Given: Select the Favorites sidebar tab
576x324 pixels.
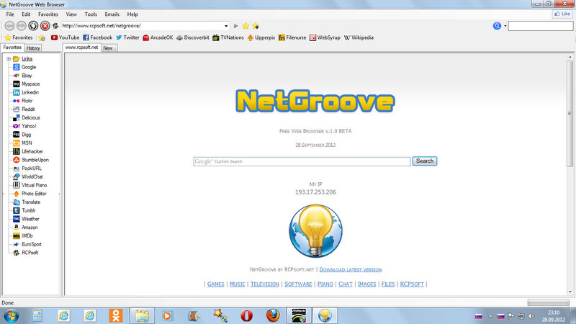Looking at the screenshot, I should click(12, 48).
